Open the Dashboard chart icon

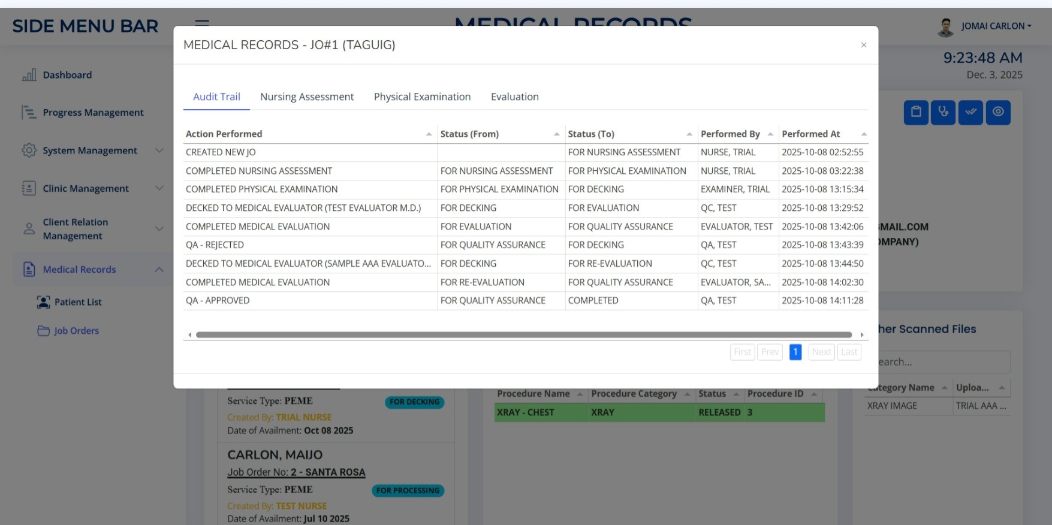(29, 75)
